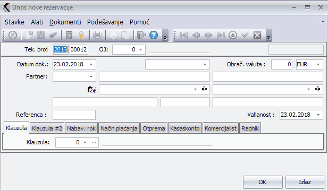
Task: Expand the Partner code dropdown
Action: click(x=91, y=76)
